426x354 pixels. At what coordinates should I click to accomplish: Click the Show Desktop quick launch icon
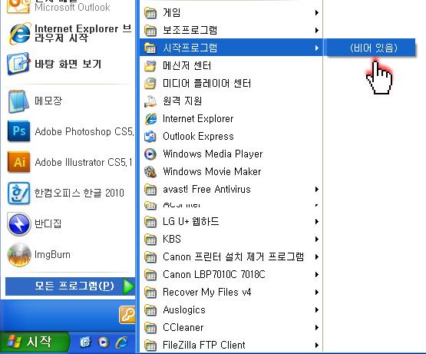(x=86, y=342)
